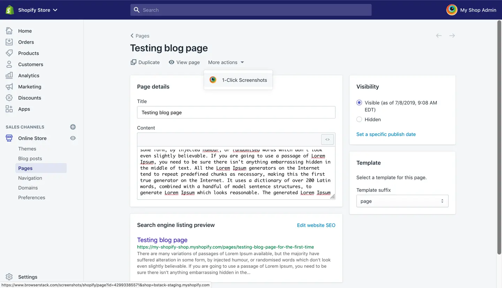This screenshot has height=288, width=502.
Task: Open Discounts via its badge icon
Action: click(x=9, y=98)
